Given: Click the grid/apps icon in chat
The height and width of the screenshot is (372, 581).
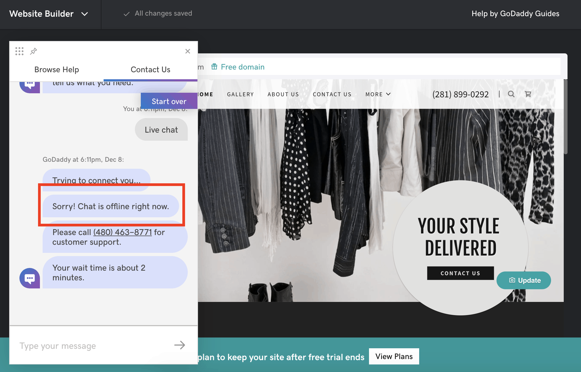Looking at the screenshot, I should [19, 51].
